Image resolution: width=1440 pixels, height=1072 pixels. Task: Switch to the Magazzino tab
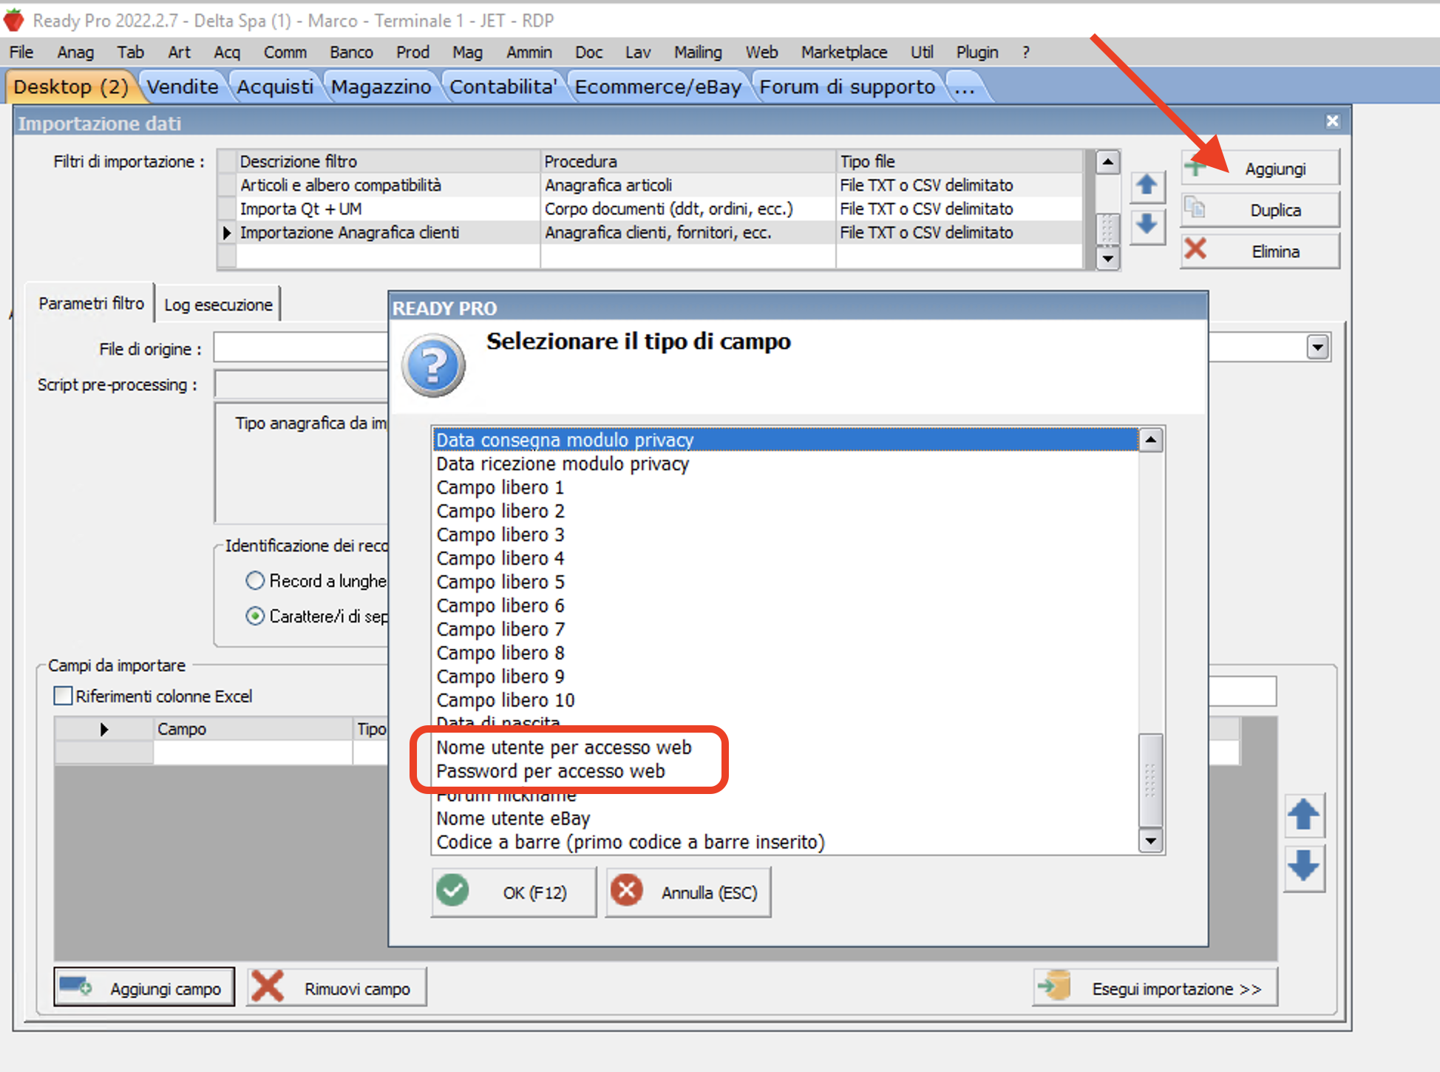pyautogui.click(x=381, y=86)
